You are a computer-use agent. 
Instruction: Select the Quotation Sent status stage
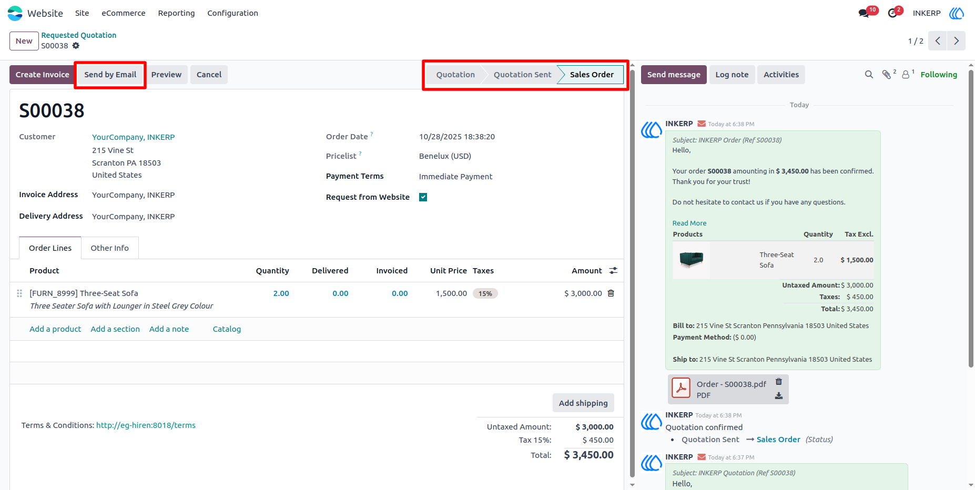pyautogui.click(x=522, y=75)
